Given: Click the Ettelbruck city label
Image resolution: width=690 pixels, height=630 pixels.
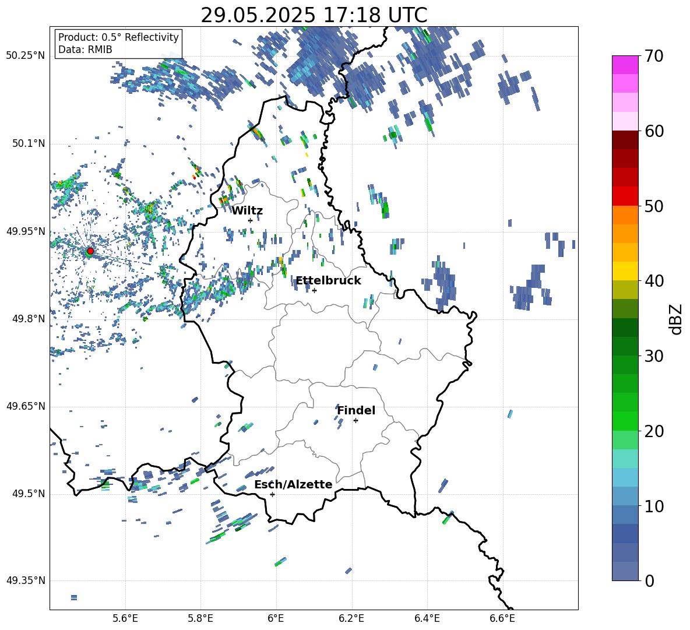Looking at the screenshot, I should (328, 281).
